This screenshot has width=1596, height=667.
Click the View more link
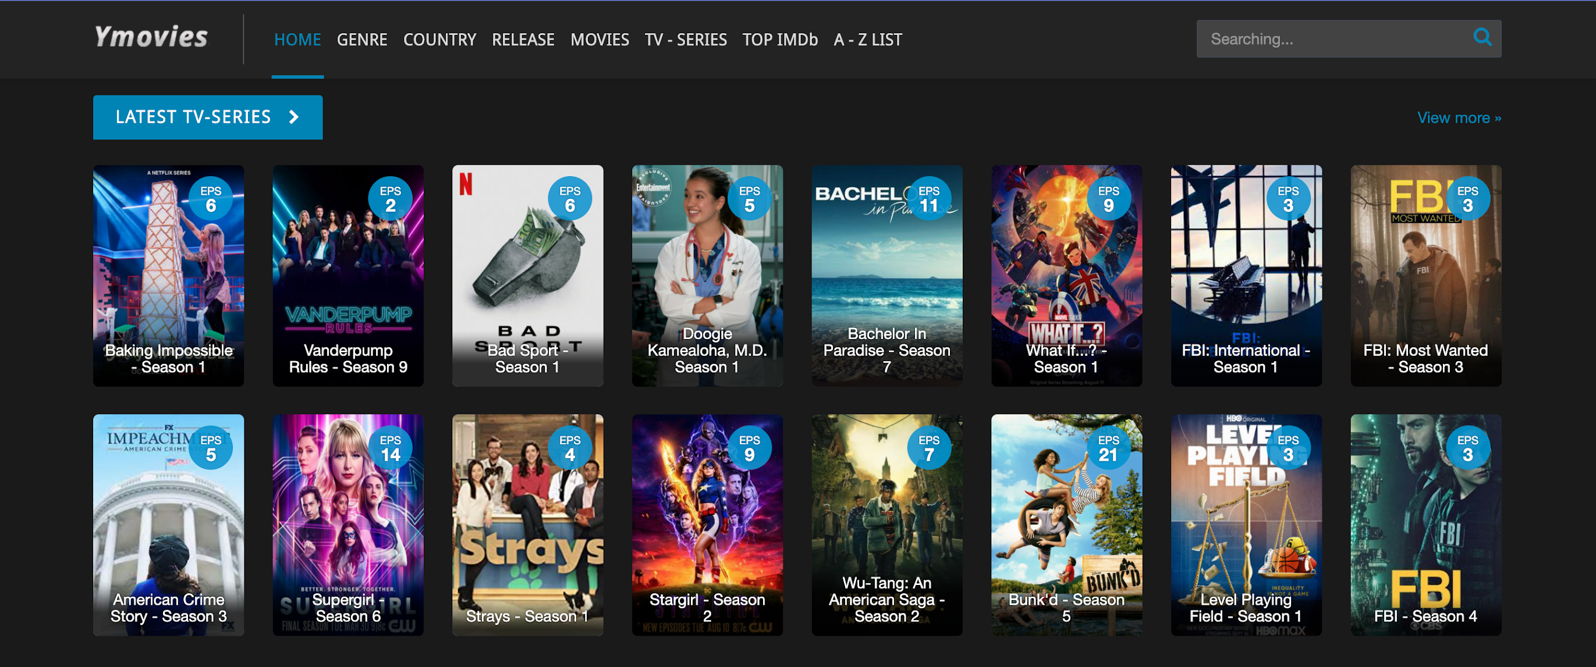(x=1459, y=117)
